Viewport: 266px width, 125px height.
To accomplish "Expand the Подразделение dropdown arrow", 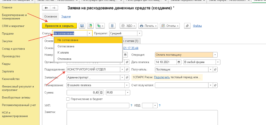I will tap(122, 69).
